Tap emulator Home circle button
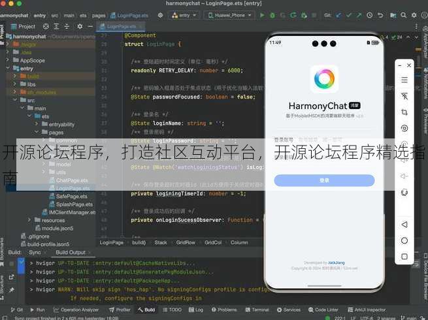428x320 pixels. coord(404,240)
